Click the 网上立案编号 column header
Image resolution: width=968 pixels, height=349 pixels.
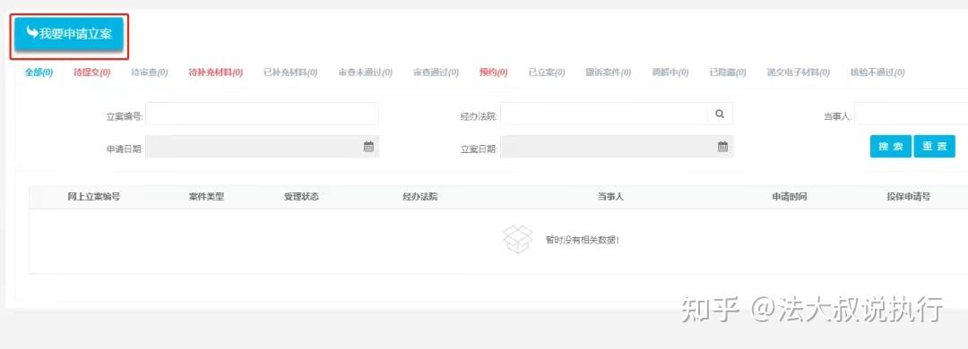point(94,197)
